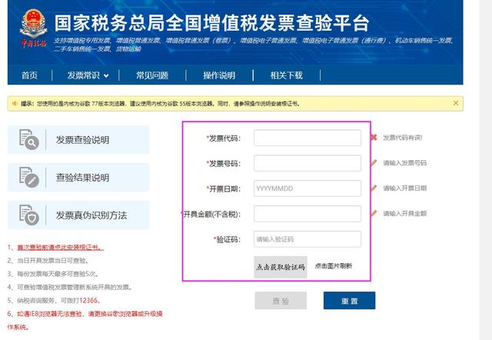
Task: Click the 请输入发票号码 hint text
Action: coord(405,162)
